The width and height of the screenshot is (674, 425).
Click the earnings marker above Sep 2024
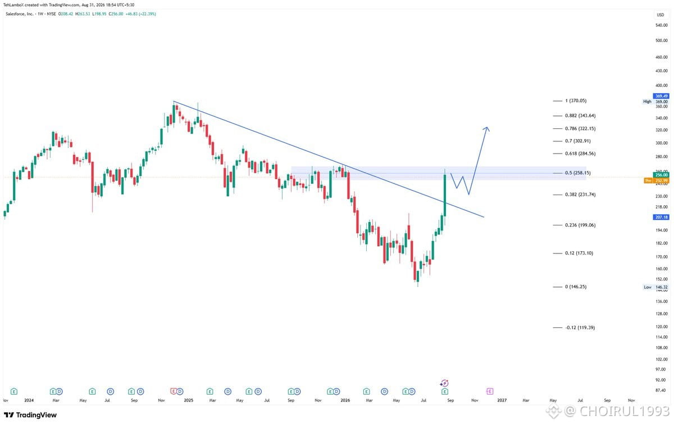(x=131, y=391)
